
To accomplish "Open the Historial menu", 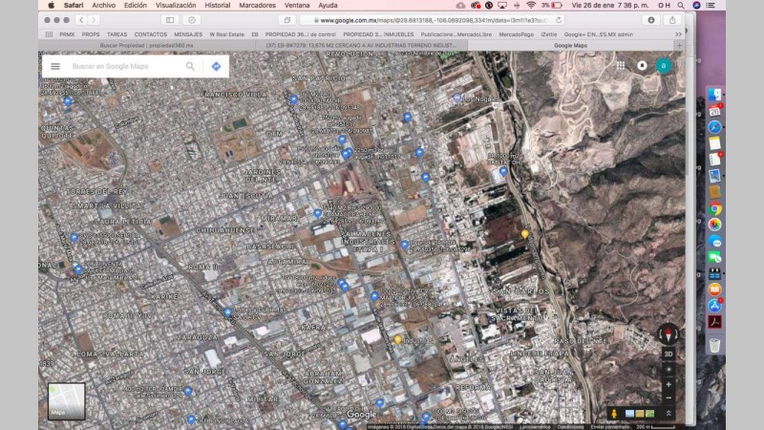I will tap(218, 6).
